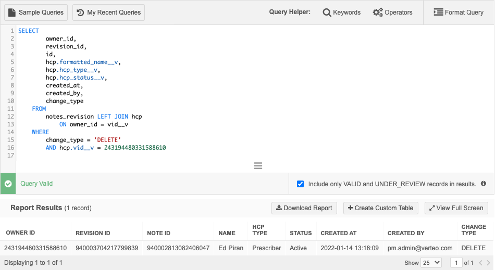Click the page number input field
This screenshot has height=270, width=496.
[456, 263]
